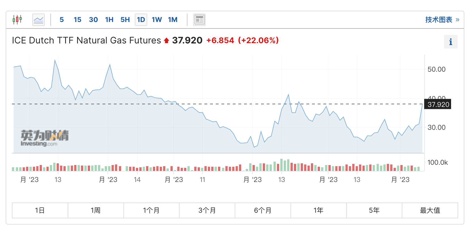Switch to 1W weekly interval

[x=157, y=20]
